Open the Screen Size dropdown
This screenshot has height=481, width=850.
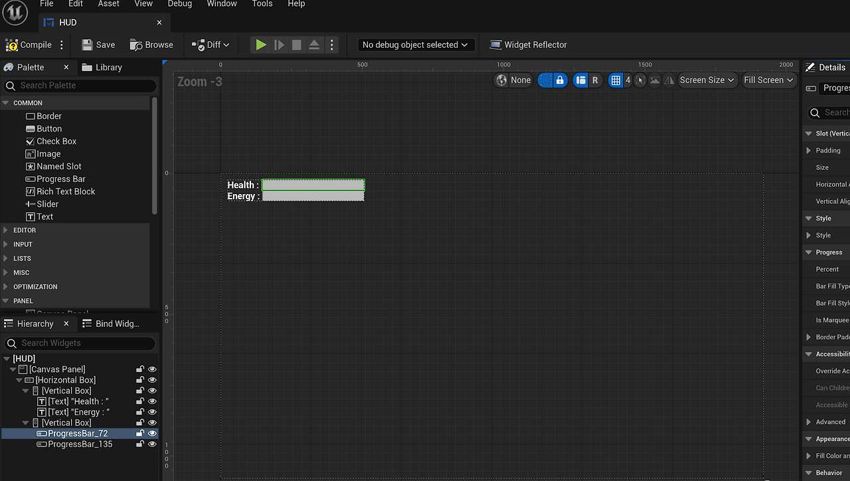click(x=707, y=80)
